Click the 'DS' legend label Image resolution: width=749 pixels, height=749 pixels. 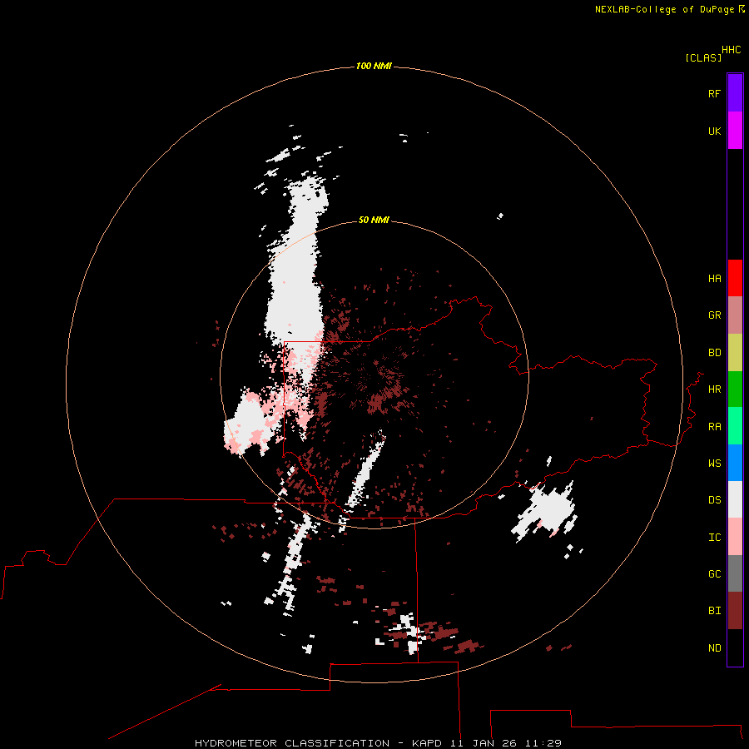714,500
